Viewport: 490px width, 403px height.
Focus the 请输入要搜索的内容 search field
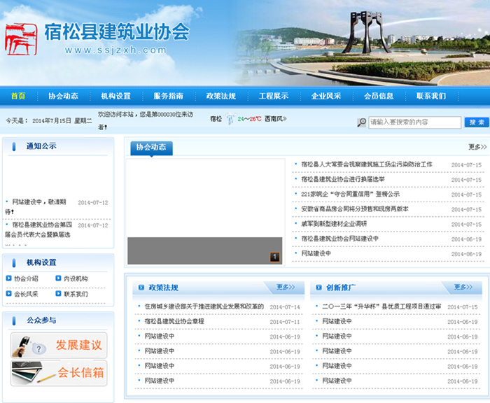click(414, 122)
